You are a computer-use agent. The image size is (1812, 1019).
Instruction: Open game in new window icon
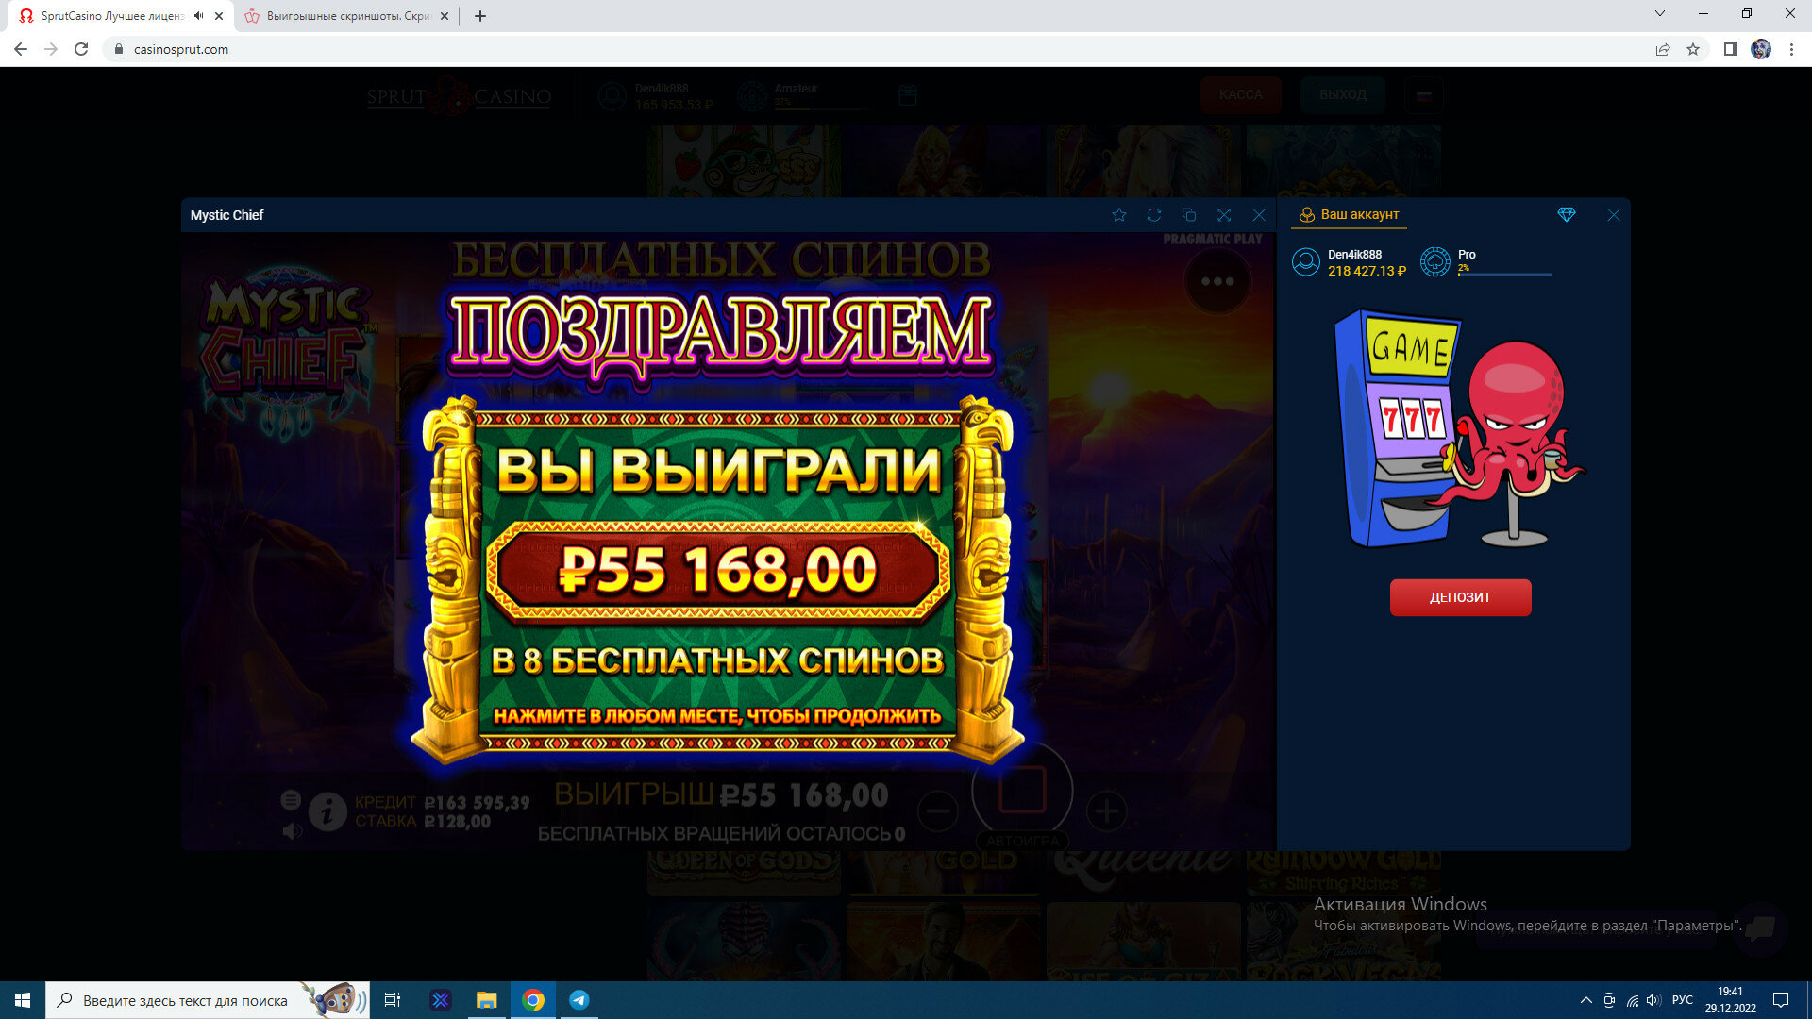tap(1189, 215)
